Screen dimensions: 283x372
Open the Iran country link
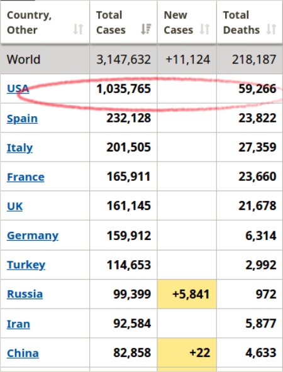click(x=18, y=324)
